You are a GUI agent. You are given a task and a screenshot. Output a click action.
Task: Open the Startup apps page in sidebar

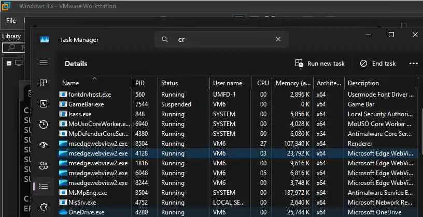(44, 145)
